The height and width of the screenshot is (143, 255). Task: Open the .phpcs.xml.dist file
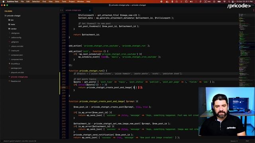click(17, 46)
